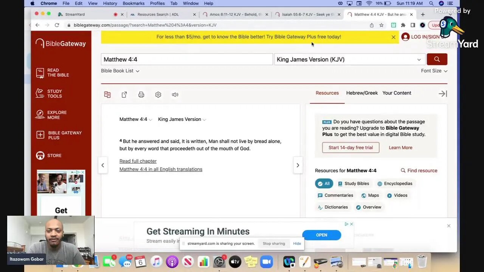Switch to Amos 8:11-12 KJV tab
The width and height of the screenshot is (484, 272).
[x=235, y=14]
